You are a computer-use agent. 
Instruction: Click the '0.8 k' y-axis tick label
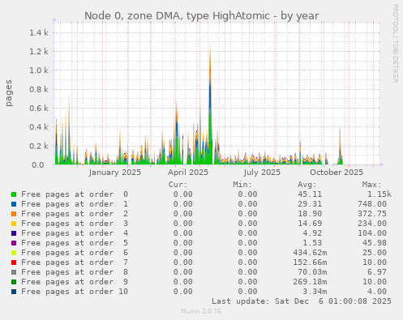tap(39, 89)
